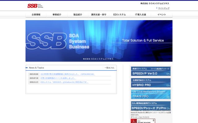Open the IT導入支援関係のページ news item
Screen dimensions: 198x123
coord(58,78)
